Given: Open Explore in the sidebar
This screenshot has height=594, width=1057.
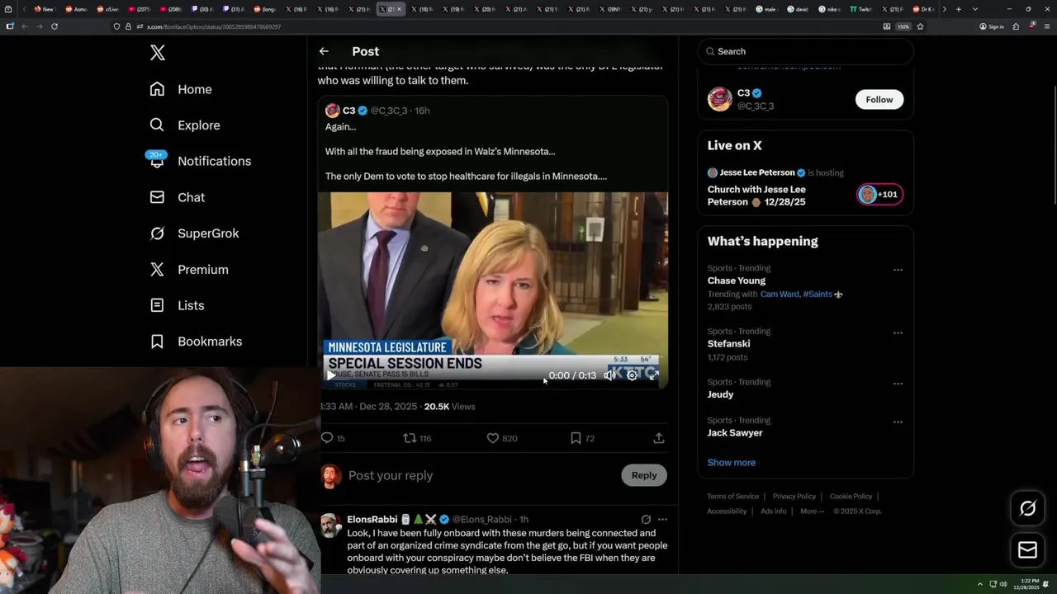Looking at the screenshot, I should pyautogui.click(x=185, y=125).
